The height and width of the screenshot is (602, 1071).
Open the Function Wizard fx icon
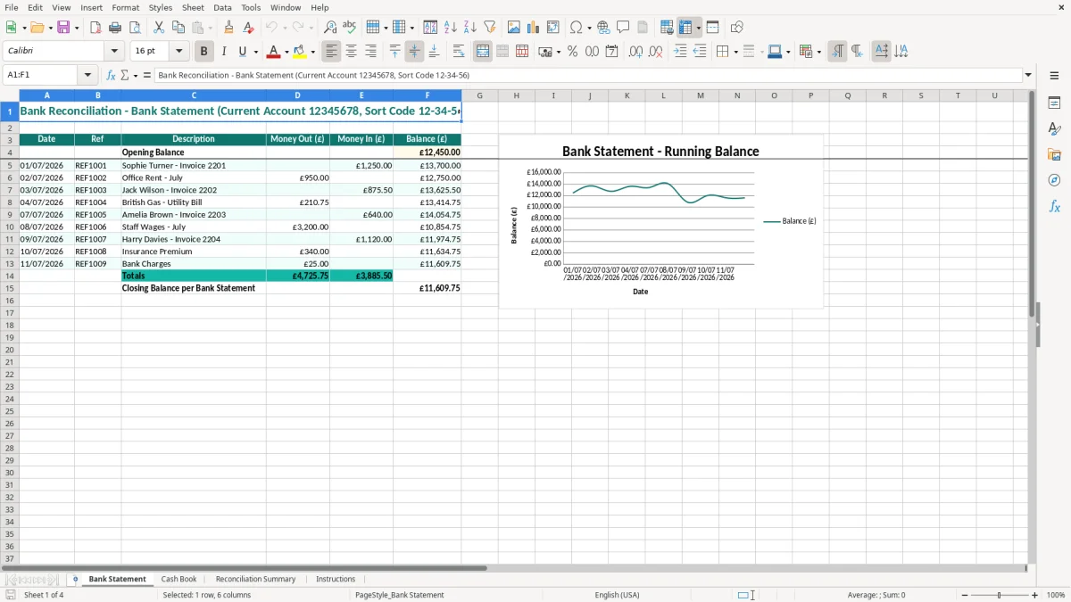click(x=111, y=75)
